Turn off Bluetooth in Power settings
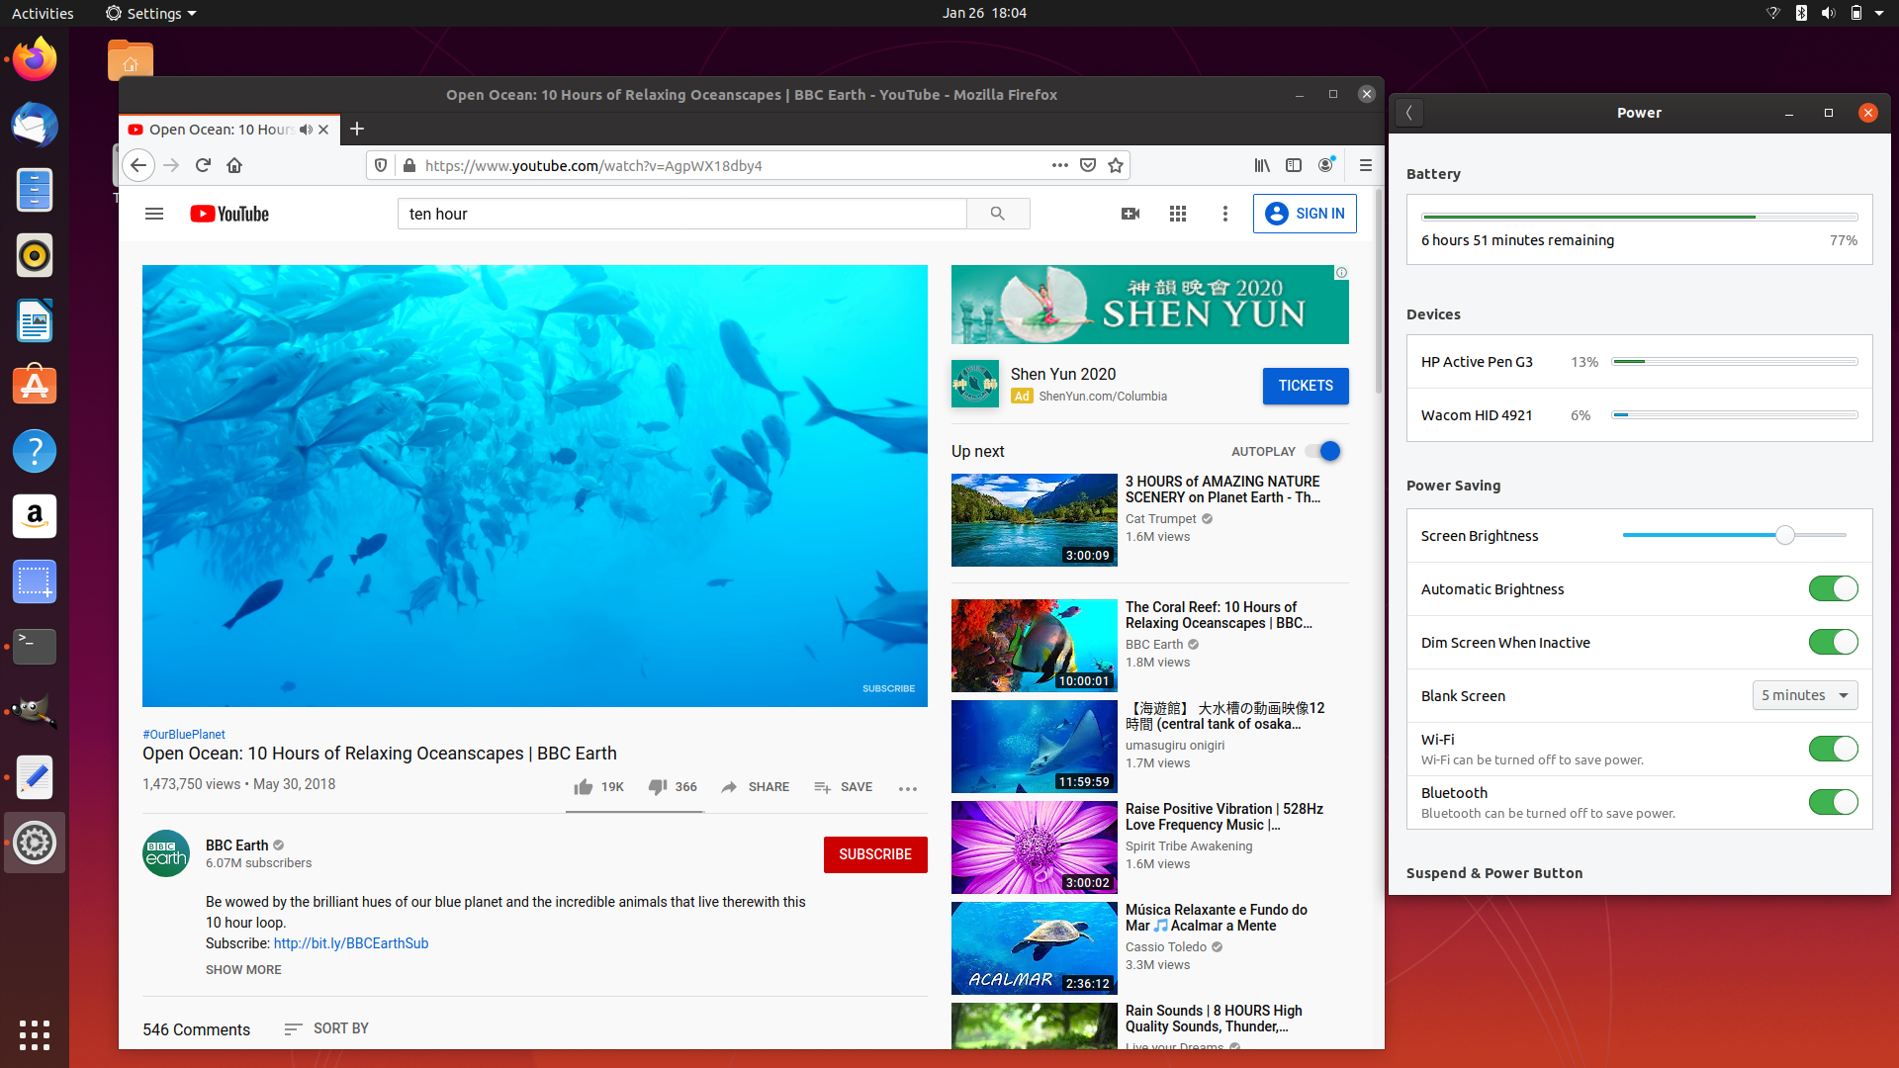Viewport: 1899px width, 1068px height. 1833,802
